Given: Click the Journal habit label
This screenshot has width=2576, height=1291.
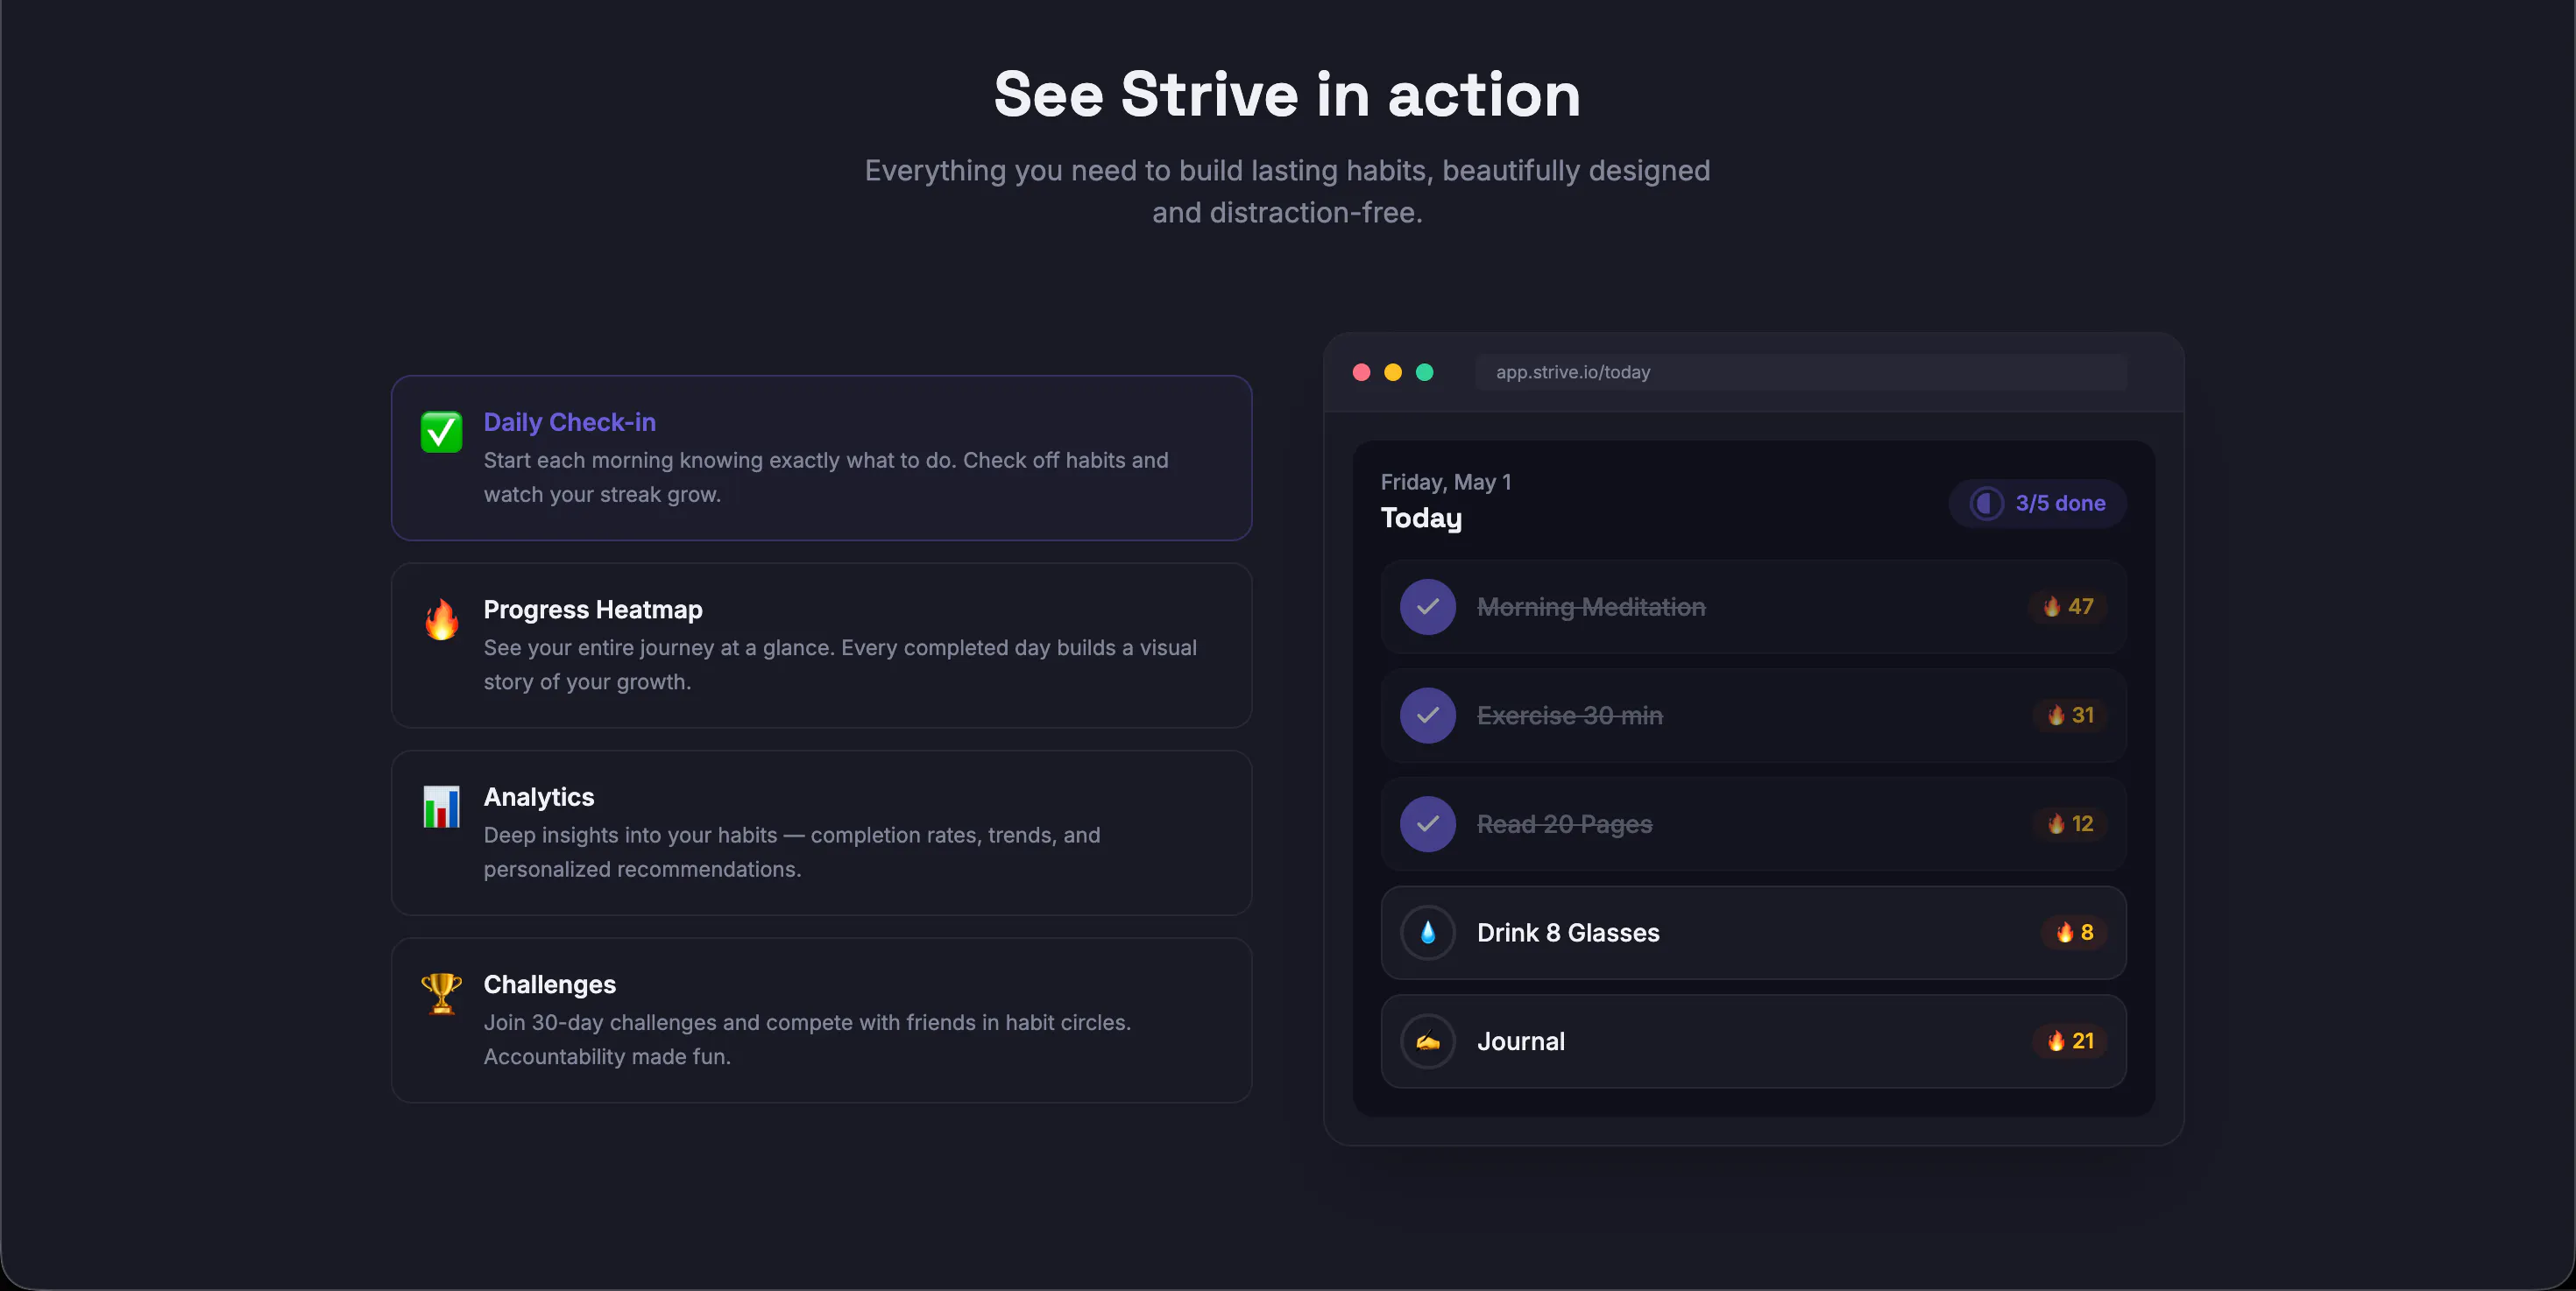Looking at the screenshot, I should point(1521,1041).
